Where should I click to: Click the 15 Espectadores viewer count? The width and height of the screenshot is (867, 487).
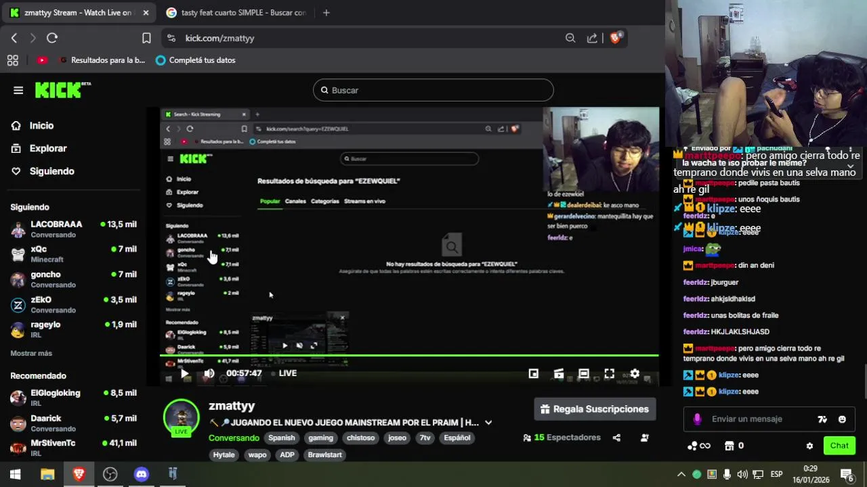pos(562,438)
